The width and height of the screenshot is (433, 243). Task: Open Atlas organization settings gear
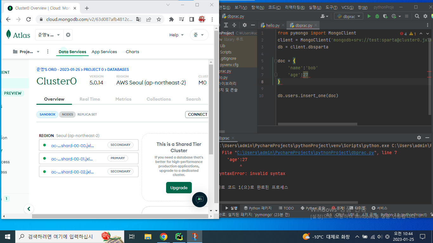(68, 35)
